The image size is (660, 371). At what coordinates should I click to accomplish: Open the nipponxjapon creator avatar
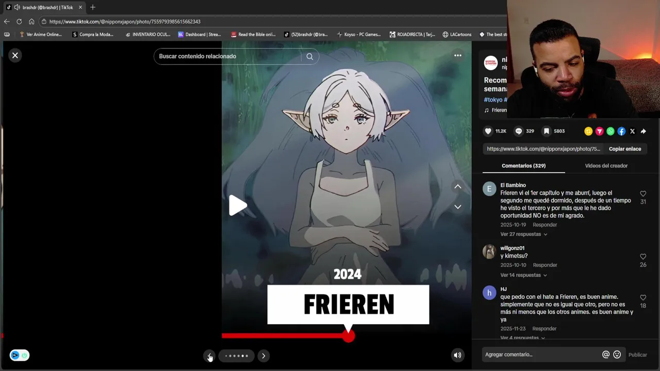click(x=491, y=63)
